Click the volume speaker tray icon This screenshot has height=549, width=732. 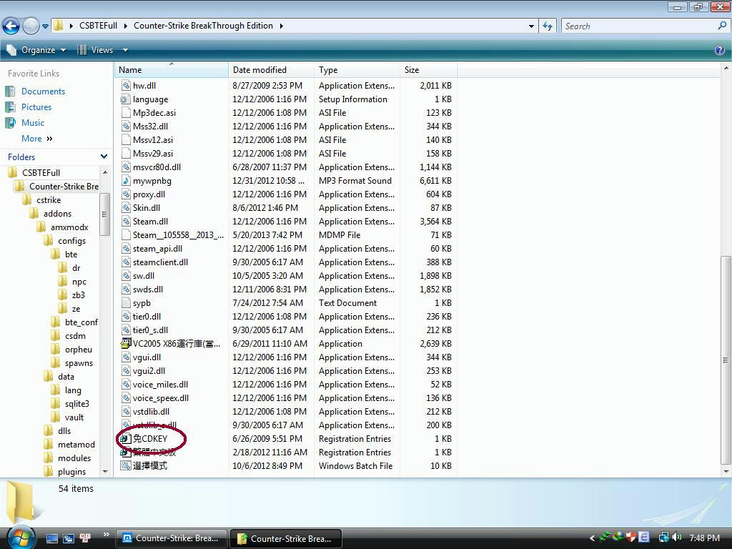pyautogui.click(x=677, y=538)
